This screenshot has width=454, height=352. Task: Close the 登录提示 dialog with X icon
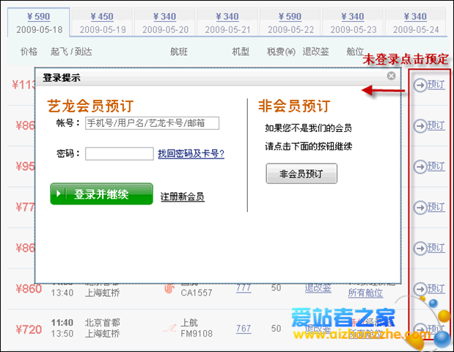click(x=391, y=76)
